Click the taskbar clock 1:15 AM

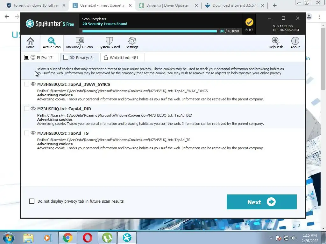(x=310, y=235)
